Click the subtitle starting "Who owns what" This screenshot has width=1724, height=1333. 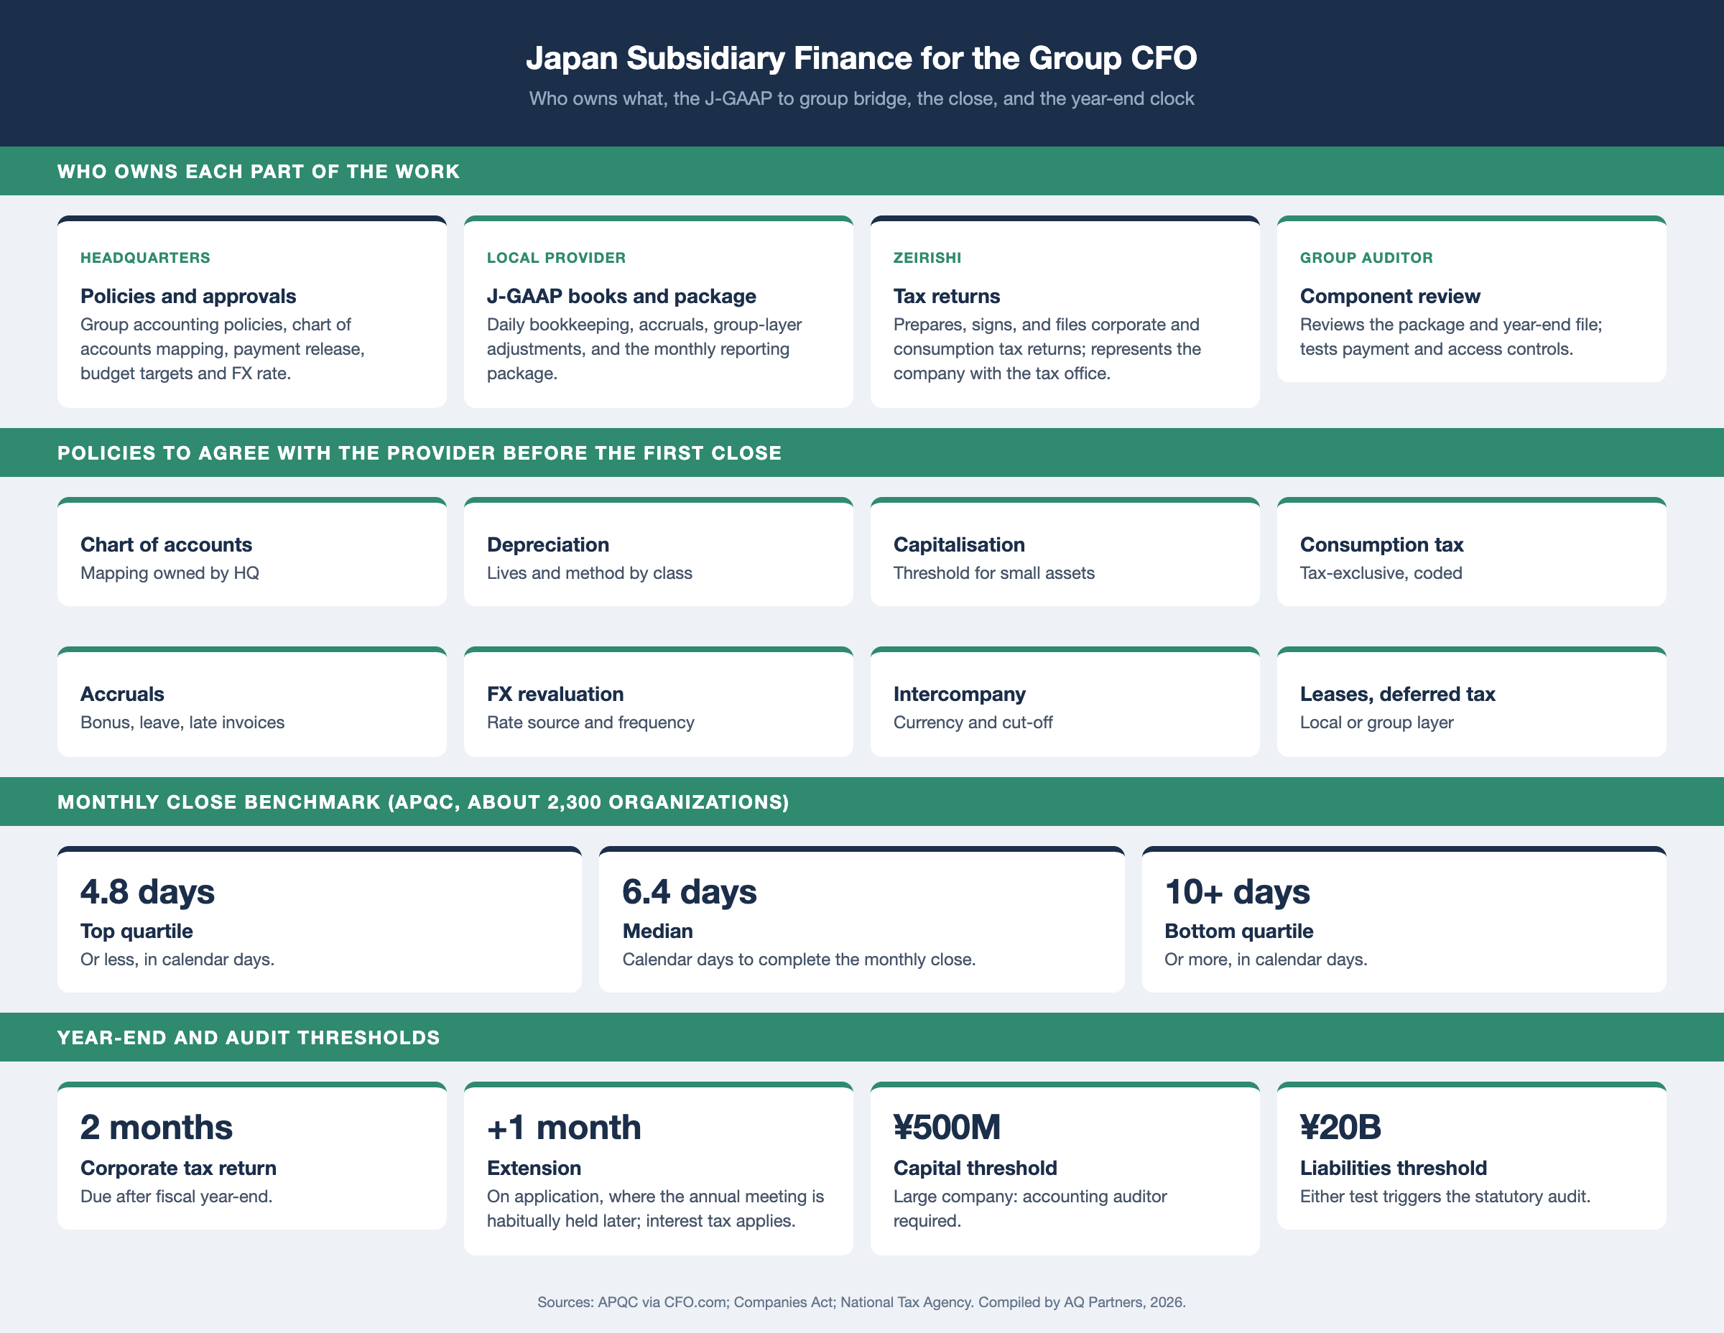pyautogui.click(x=861, y=98)
